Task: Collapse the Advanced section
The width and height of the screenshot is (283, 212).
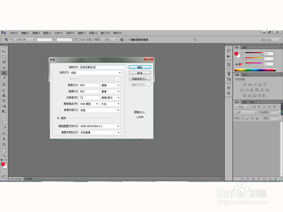Action: coord(58,118)
